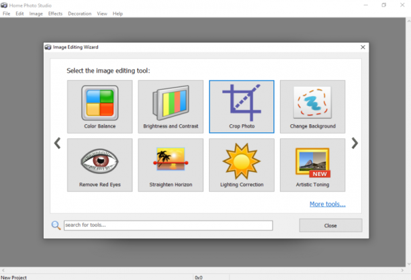
Task: Open the Effects menu
Action: tap(55, 13)
